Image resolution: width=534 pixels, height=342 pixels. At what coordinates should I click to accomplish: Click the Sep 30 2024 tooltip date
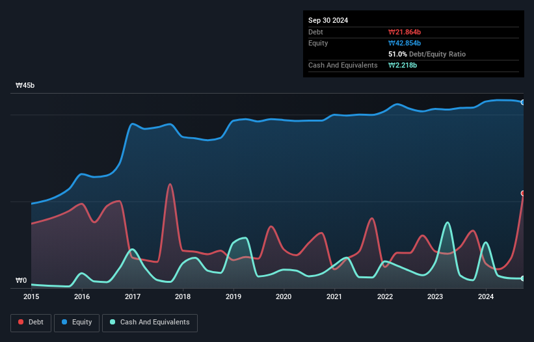pyautogui.click(x=328, y=20)
